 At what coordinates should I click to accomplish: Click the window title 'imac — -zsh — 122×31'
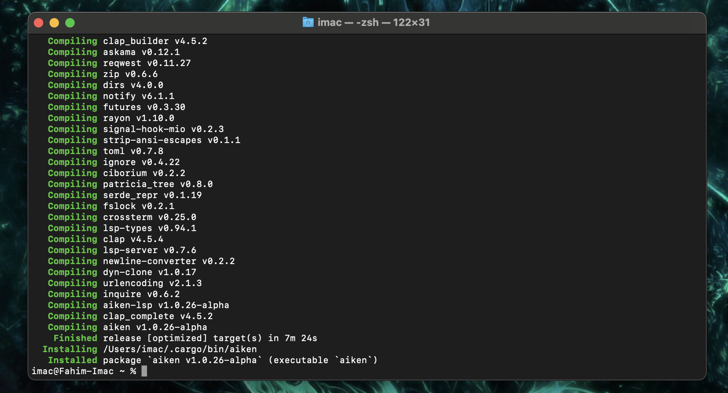pos(373,22)
